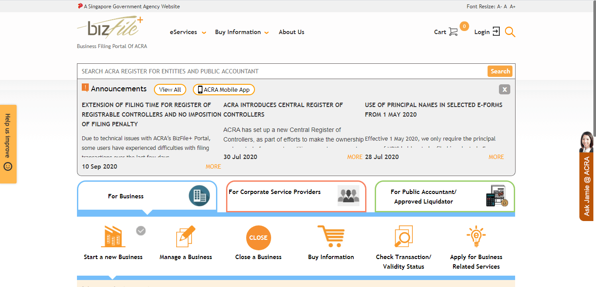Image resolution: width=596 pixels, height=287 pixels.
Task: Click the Announcements exclamation icon
Action: [85, 88]
